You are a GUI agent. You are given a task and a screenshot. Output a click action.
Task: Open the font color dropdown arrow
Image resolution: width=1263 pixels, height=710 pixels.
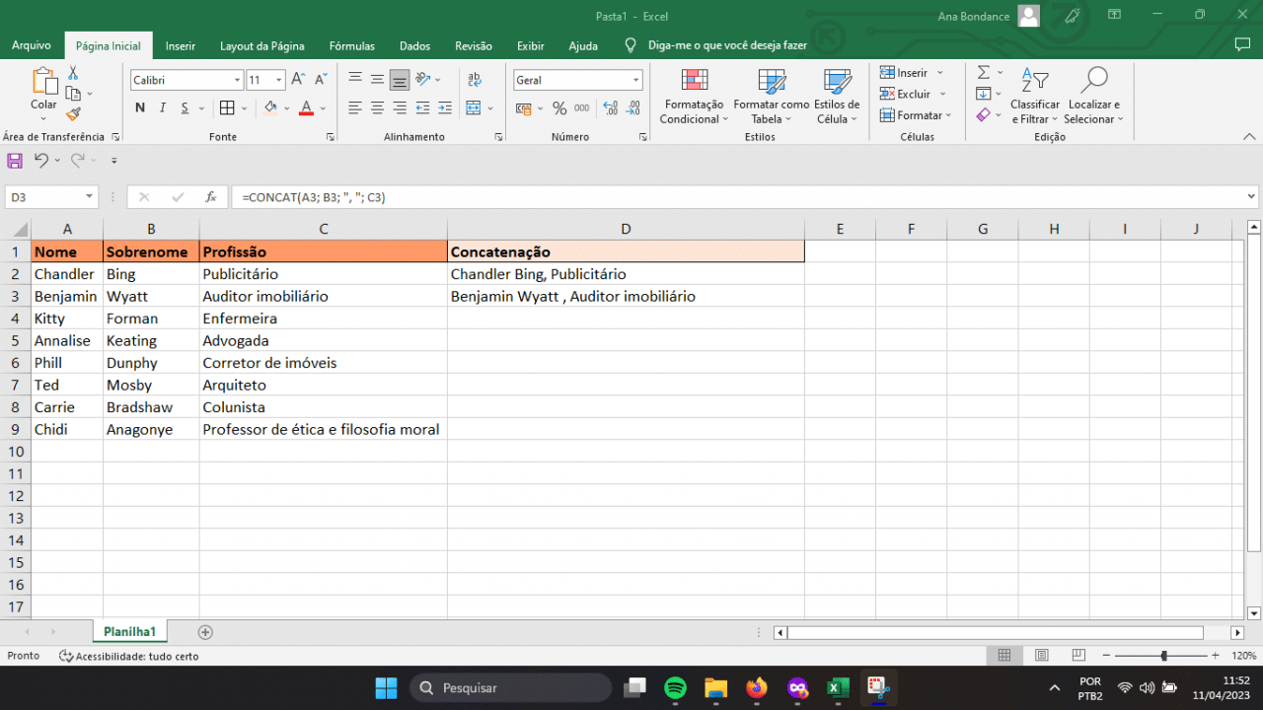click(321, 108)
